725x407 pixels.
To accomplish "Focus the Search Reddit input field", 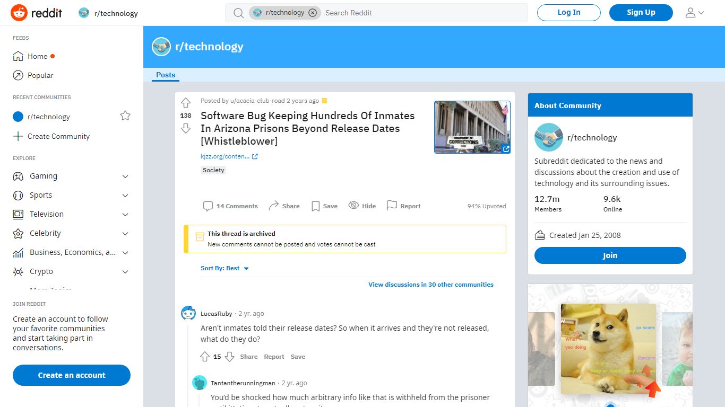I will 424,13.
